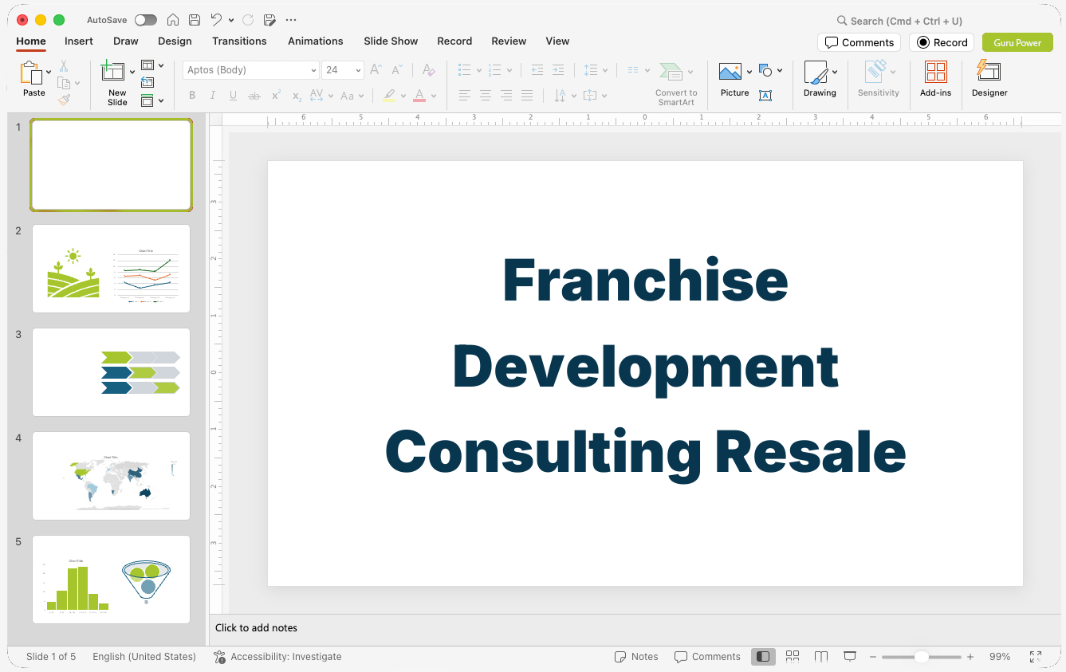Expand the New Slide layout arrow
1066x672 pixels.
click(x=132, y=72)
